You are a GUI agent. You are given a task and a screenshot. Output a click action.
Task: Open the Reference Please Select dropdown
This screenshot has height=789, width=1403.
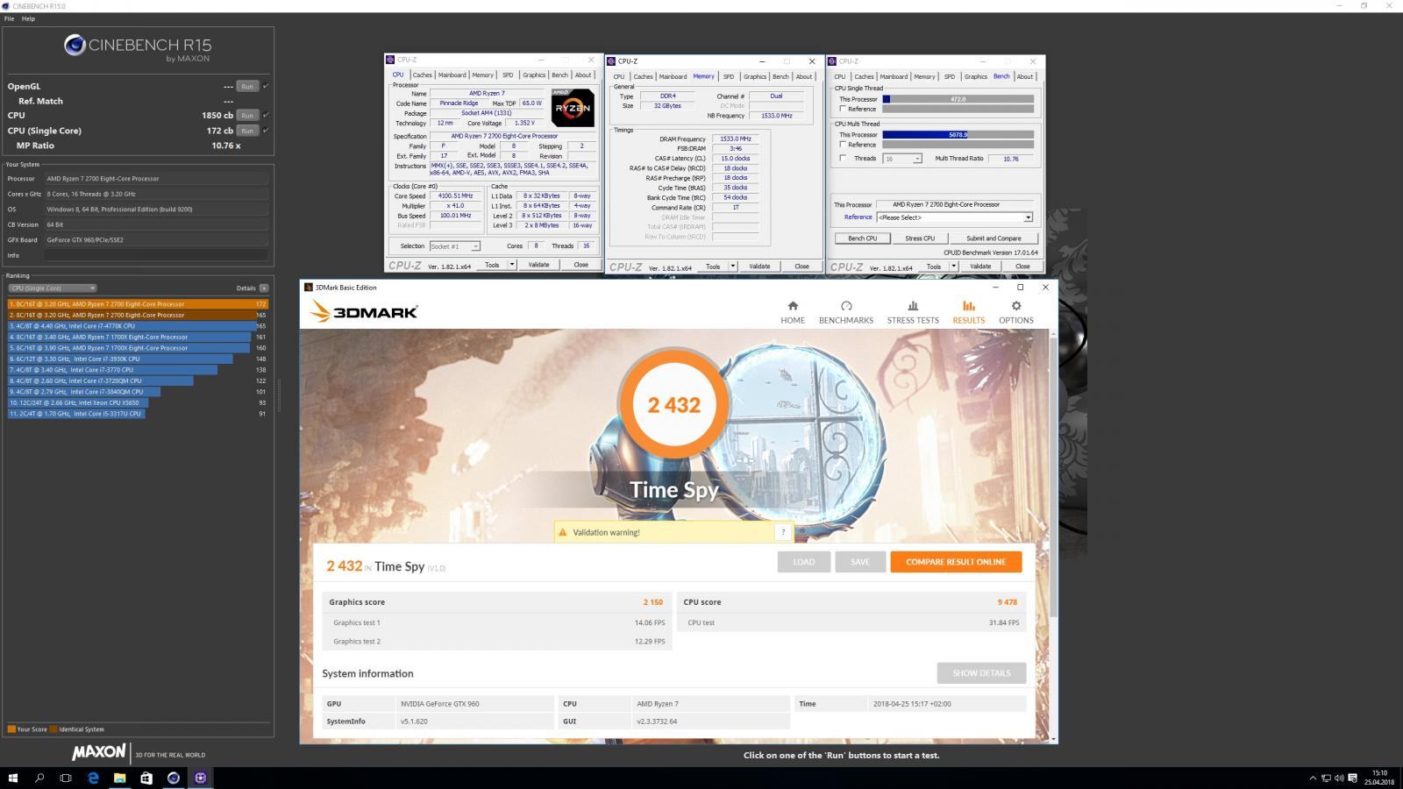(954, 217)
